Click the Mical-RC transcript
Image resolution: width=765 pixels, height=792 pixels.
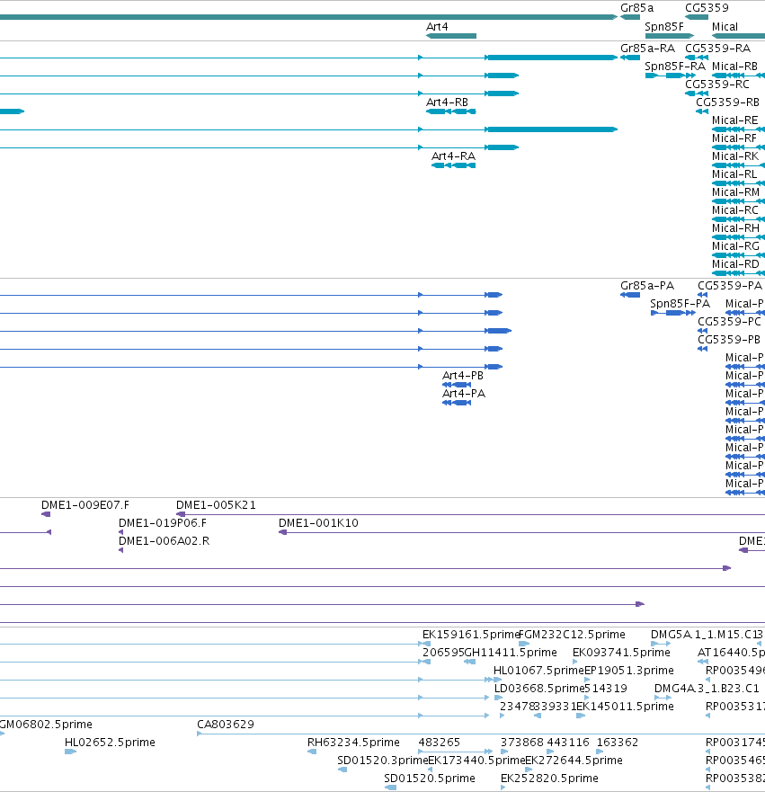(x=738, y=219)
